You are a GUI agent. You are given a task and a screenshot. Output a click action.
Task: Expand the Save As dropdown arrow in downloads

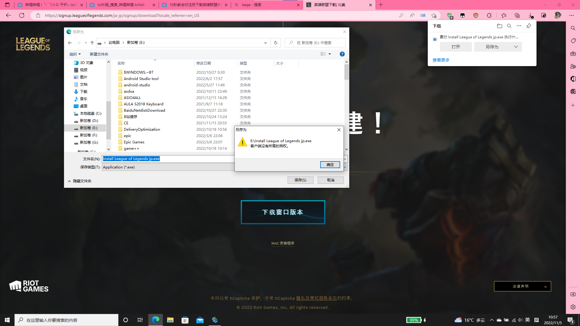tap(516, 47)
